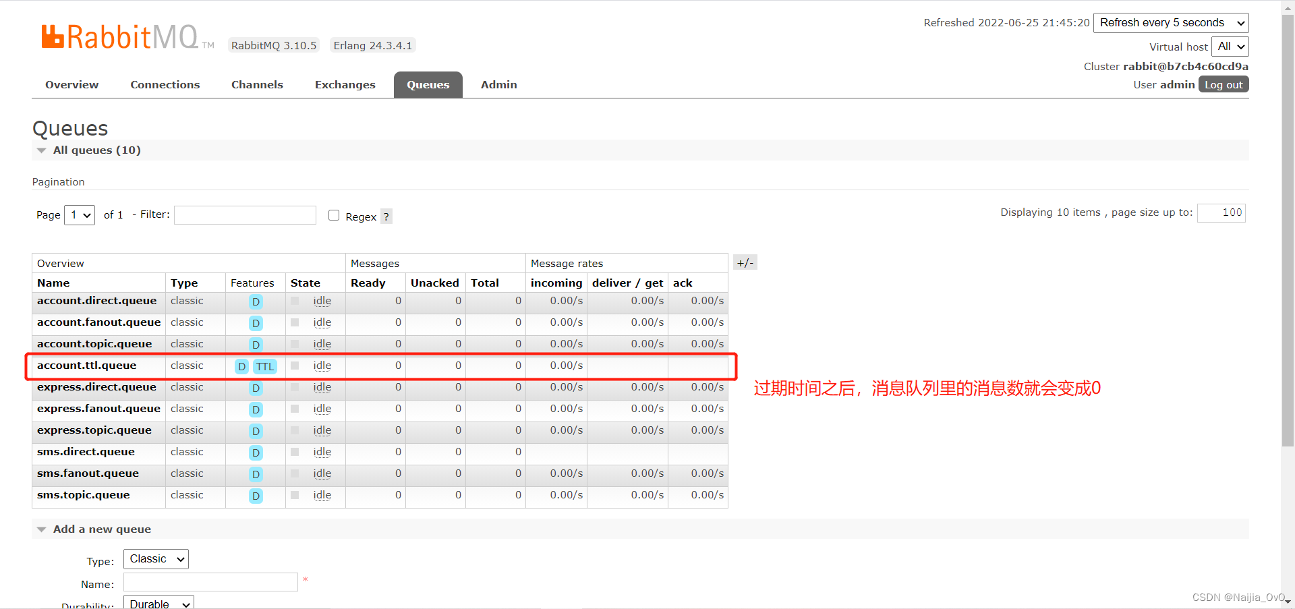This screenshot has width=1295, height=609.
Task: Enable the Regex filter checkbox
Action: (334, 215)
